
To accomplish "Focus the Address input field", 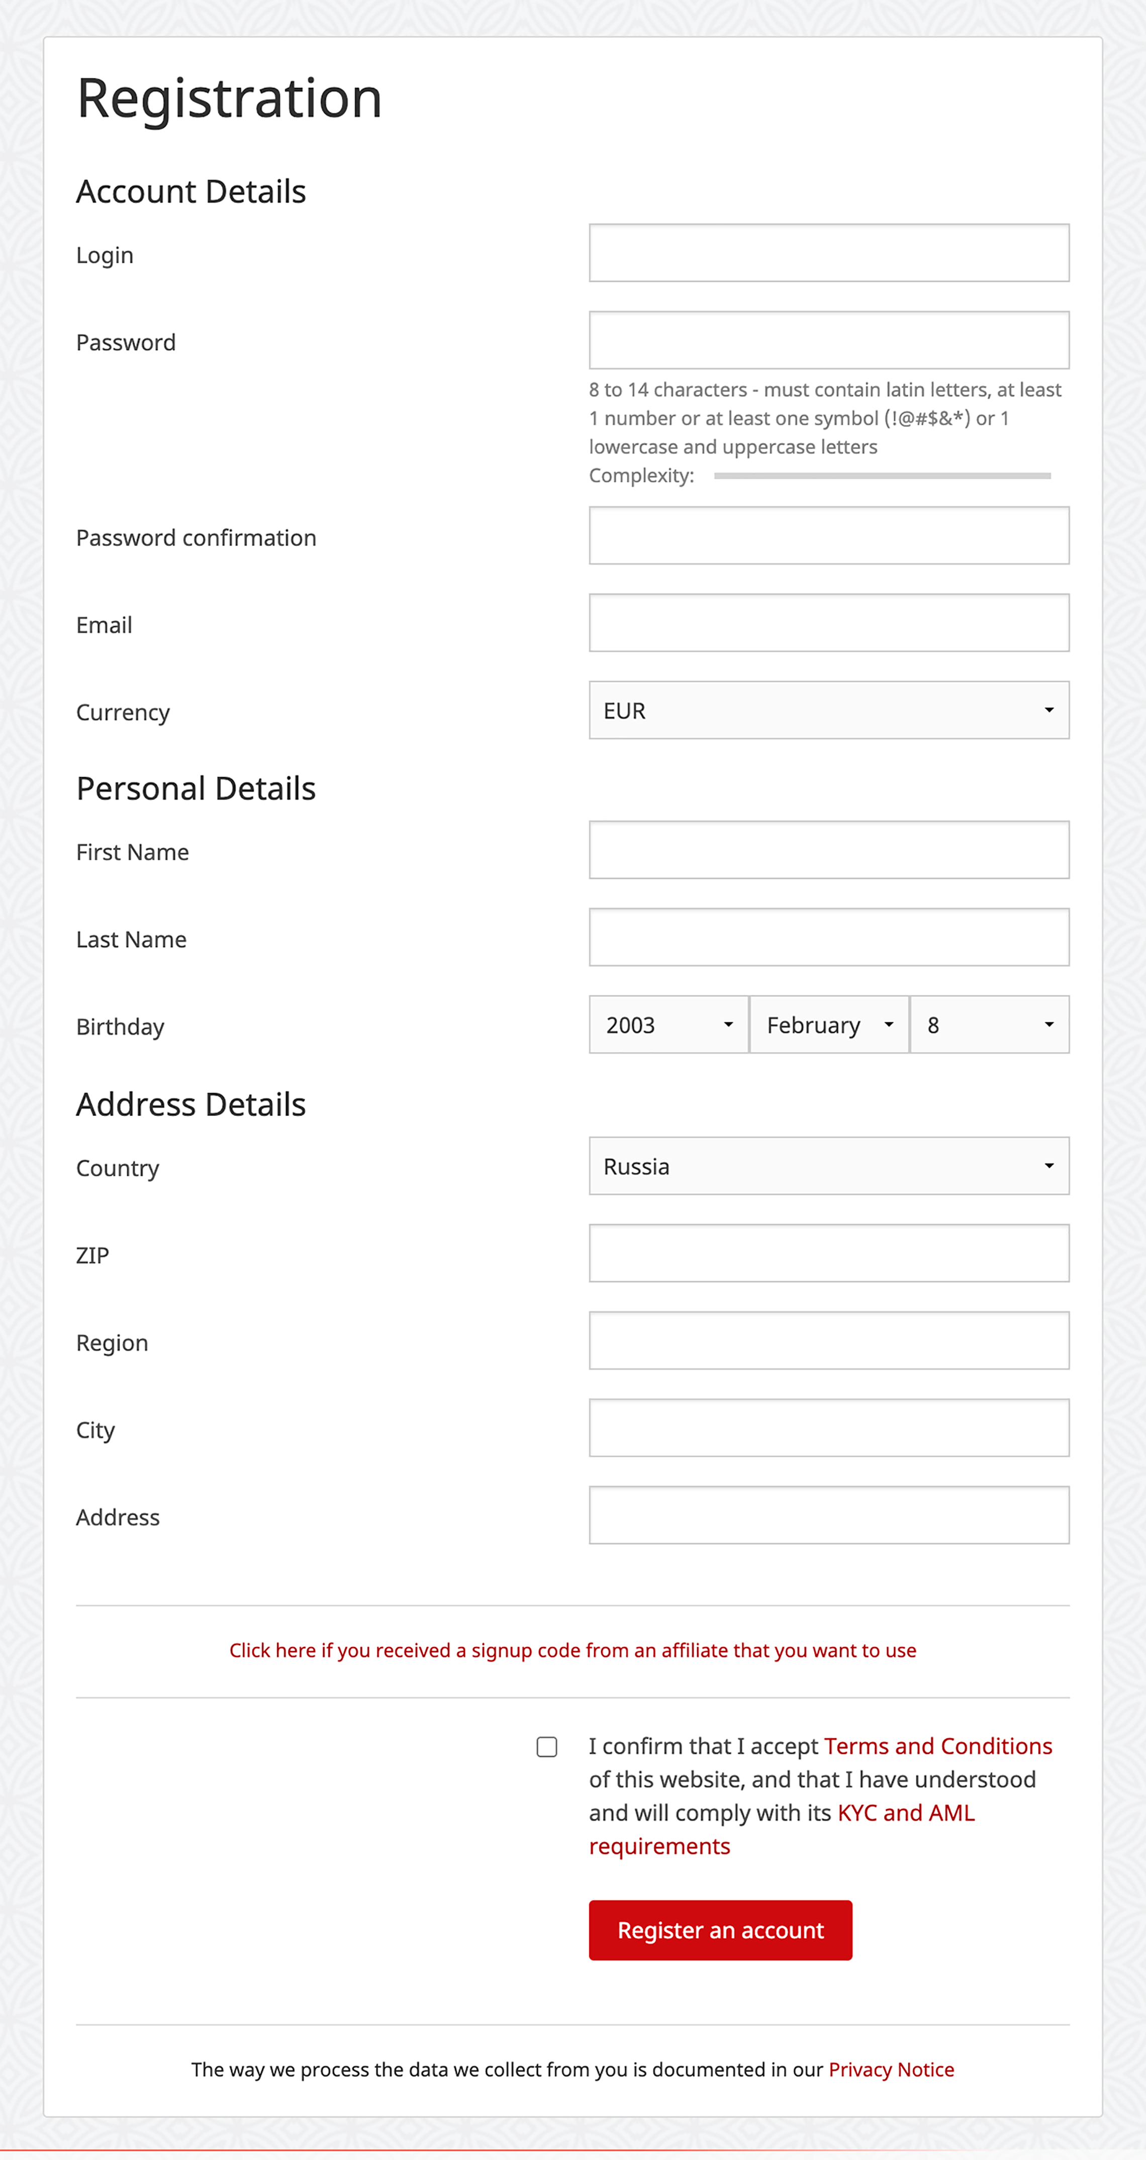I will click(828, 1515).
